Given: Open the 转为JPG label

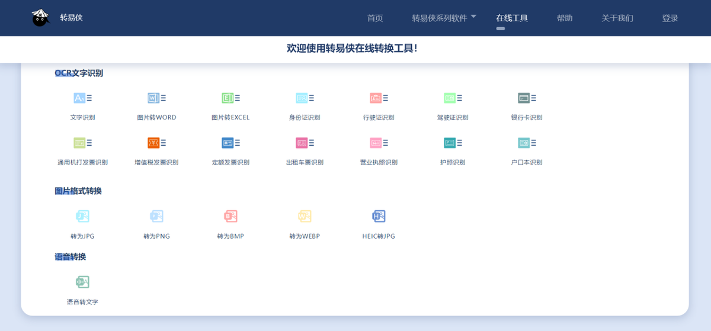Looking at the screenshot, I should pyautogui.click(x=82, y=236).
